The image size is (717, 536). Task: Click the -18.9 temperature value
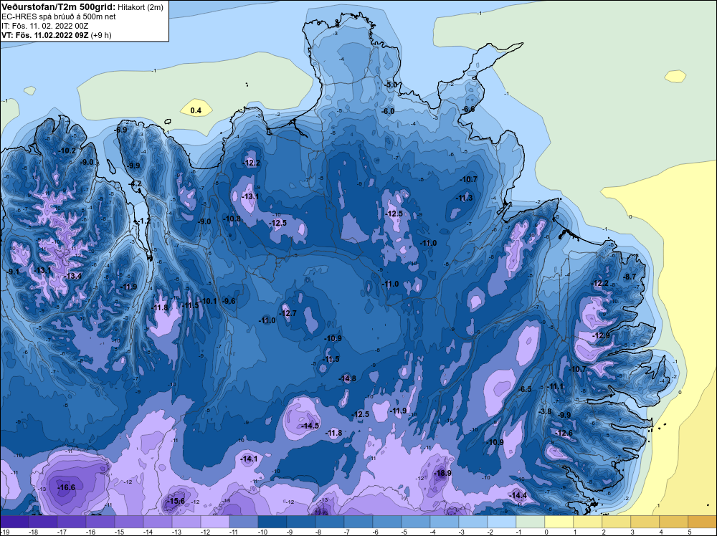(442, 473)
